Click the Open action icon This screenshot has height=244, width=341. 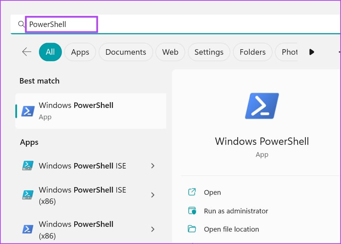(192, 192)
